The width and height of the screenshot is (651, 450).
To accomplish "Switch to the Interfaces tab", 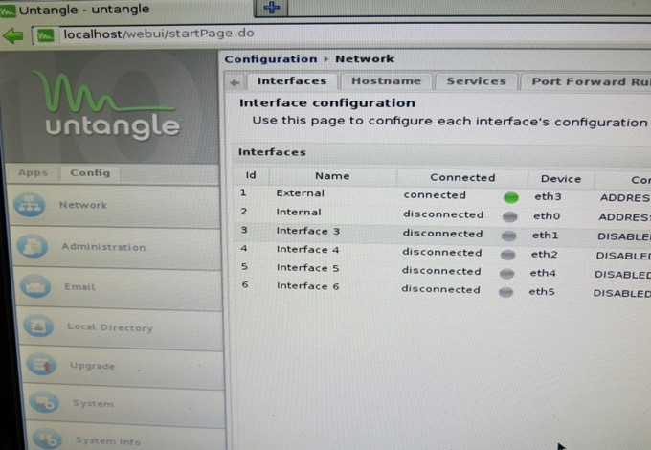I will tap(292, 81).
